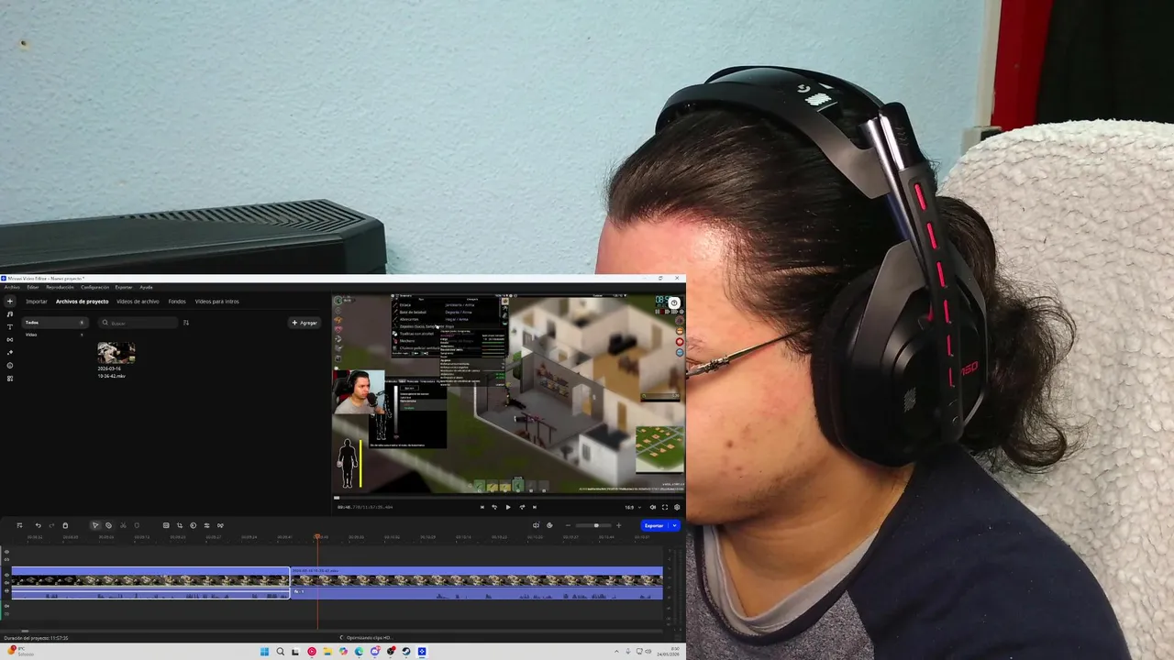The width and height of the screenshot is (1174, 660).
Task: Toggle video track visibility eye icon
Action: [6, 575]
